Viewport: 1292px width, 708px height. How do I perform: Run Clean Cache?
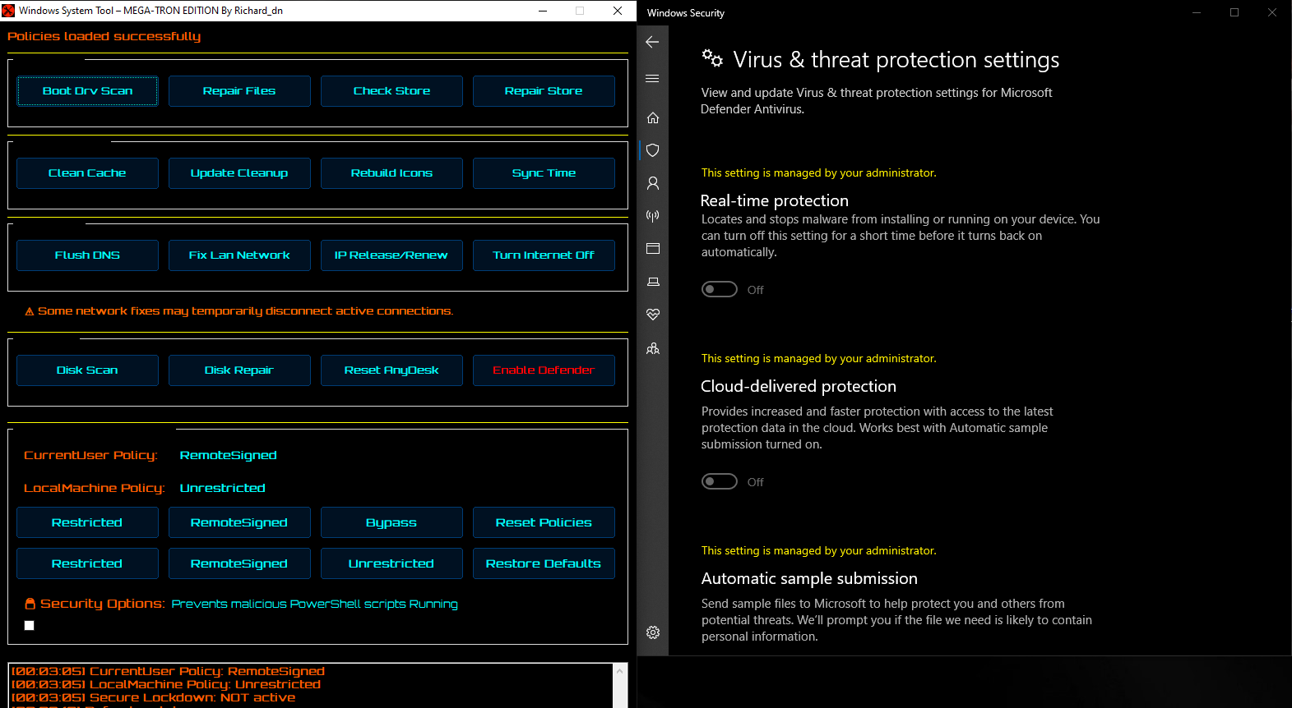coord(87,173)
